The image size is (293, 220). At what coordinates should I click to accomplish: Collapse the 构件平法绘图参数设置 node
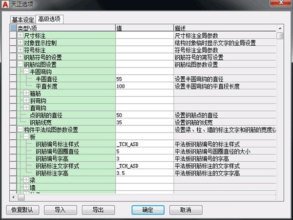[x=20, y=130]
